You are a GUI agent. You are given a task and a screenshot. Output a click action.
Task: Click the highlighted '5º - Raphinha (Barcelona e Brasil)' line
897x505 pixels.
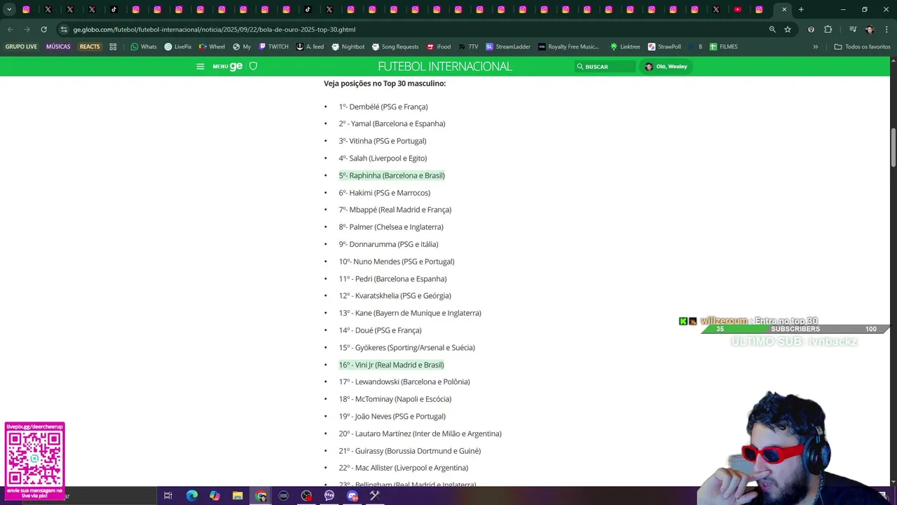tap(392, 175)
